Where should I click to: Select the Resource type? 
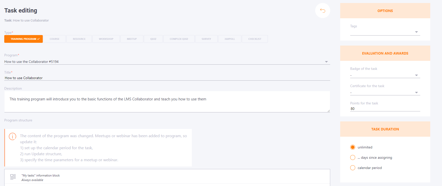[79, 39]
